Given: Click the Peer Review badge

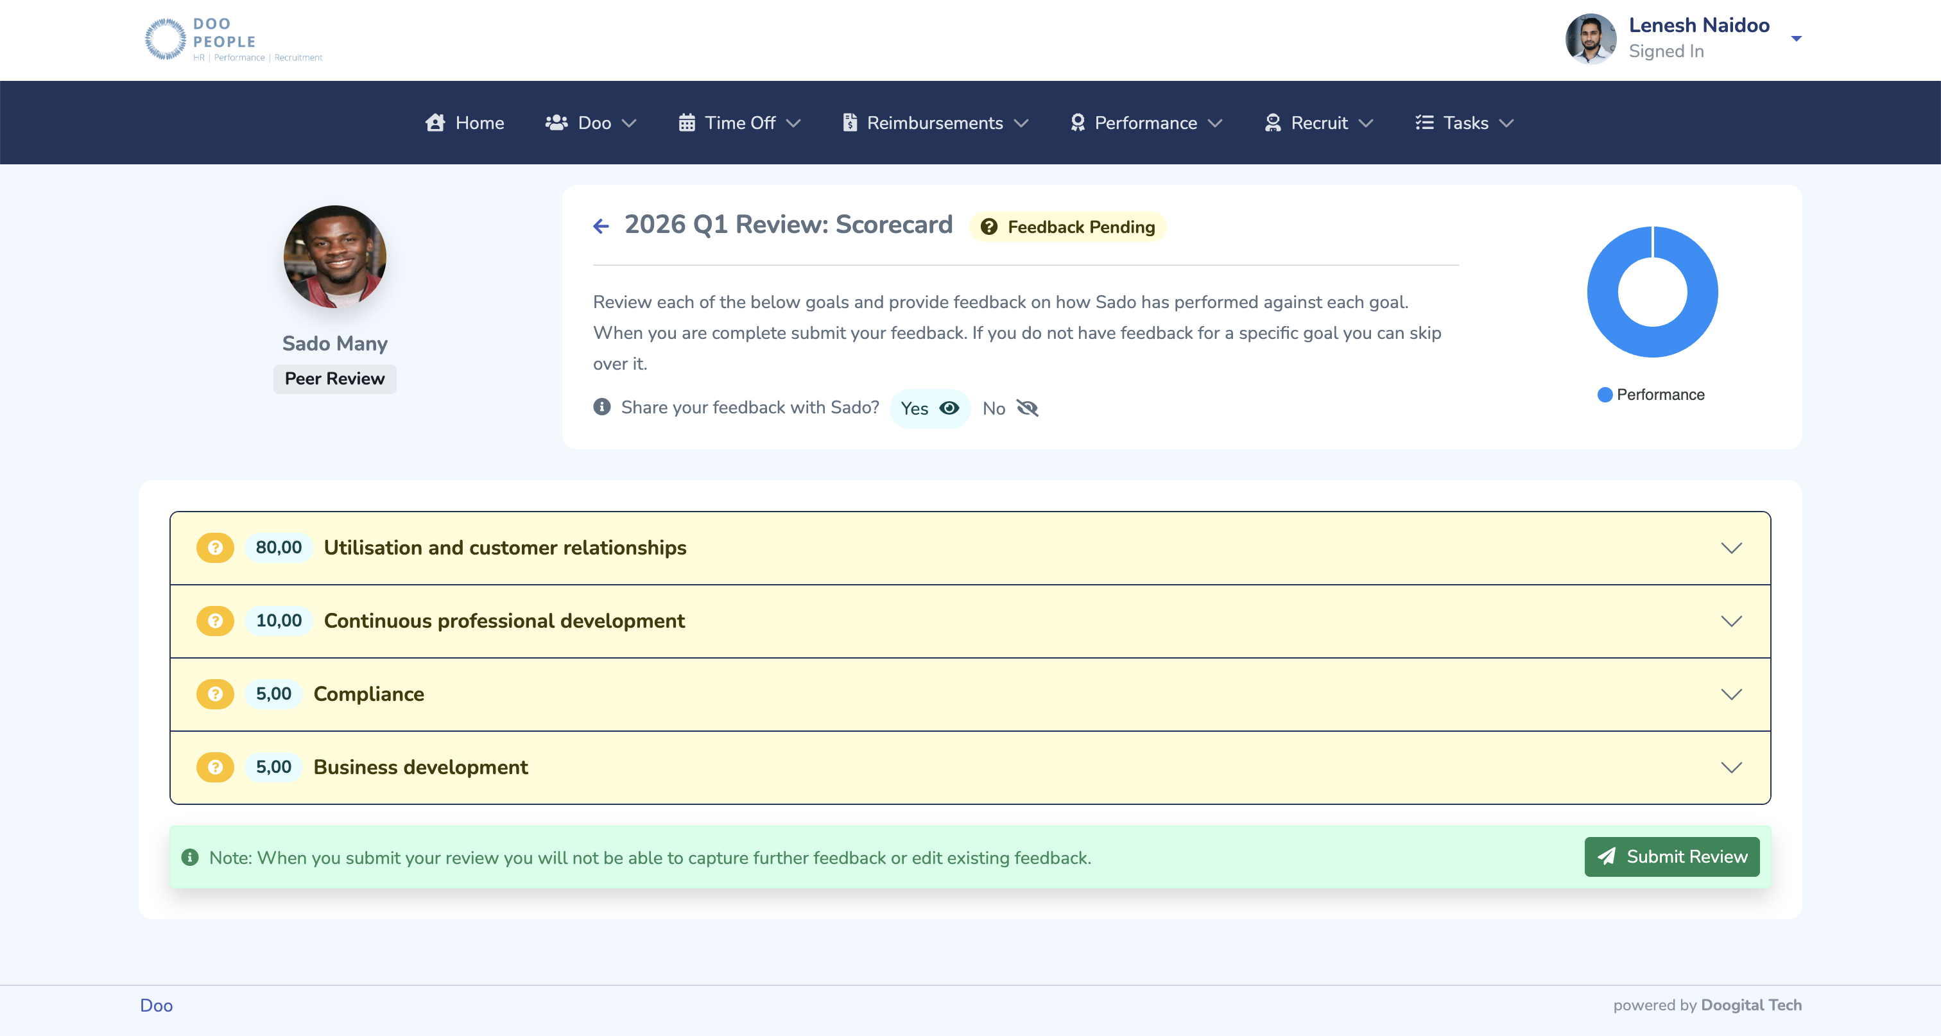Looking at the screenshot, I should [x=334, y=378].
